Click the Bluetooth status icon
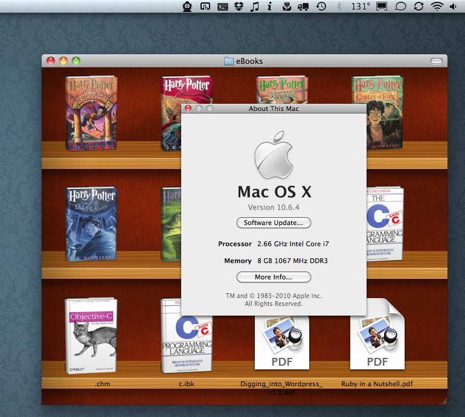 coord(339,7)
